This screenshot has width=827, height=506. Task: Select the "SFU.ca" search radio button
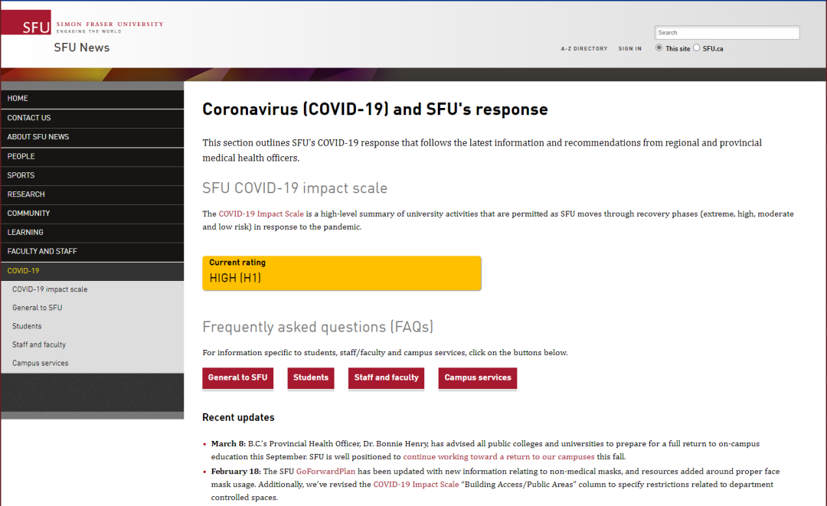click(x=696, y=47)
